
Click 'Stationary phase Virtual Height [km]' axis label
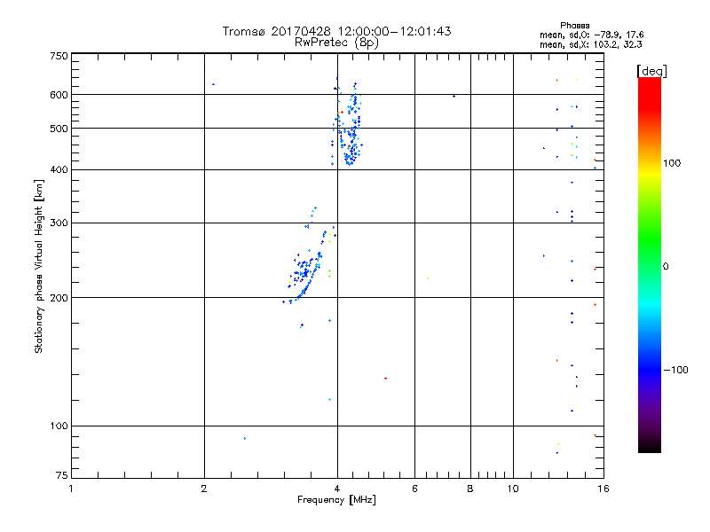point(38,267)
